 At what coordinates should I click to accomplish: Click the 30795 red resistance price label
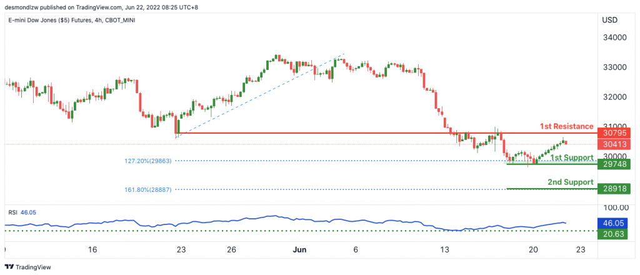tap(614, 132)
